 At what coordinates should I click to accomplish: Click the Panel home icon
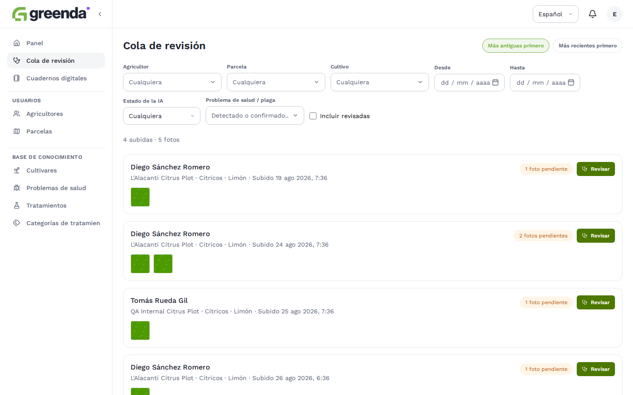point(17,43)
